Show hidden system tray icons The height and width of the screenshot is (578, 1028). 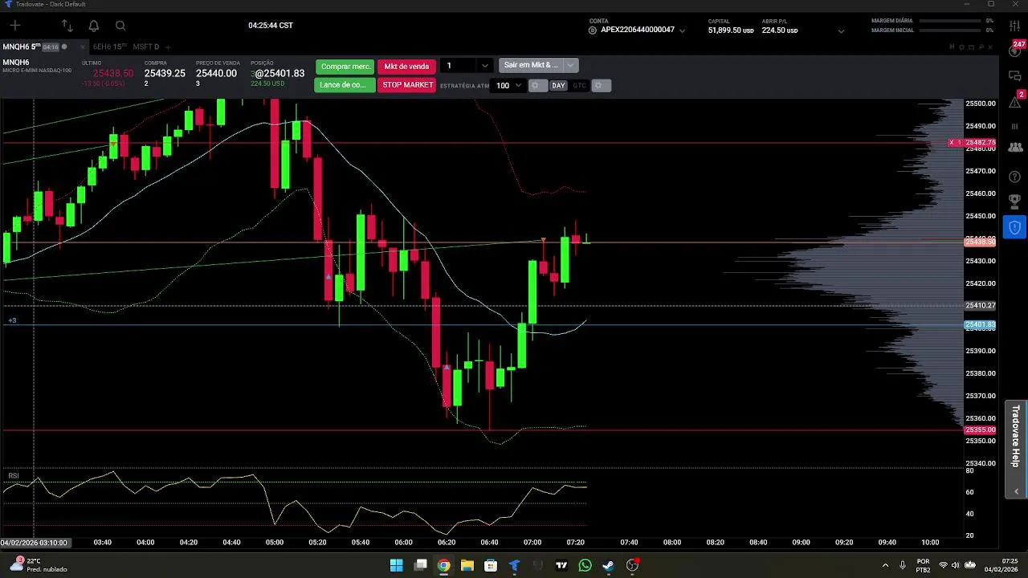click(x=885, y=565)
